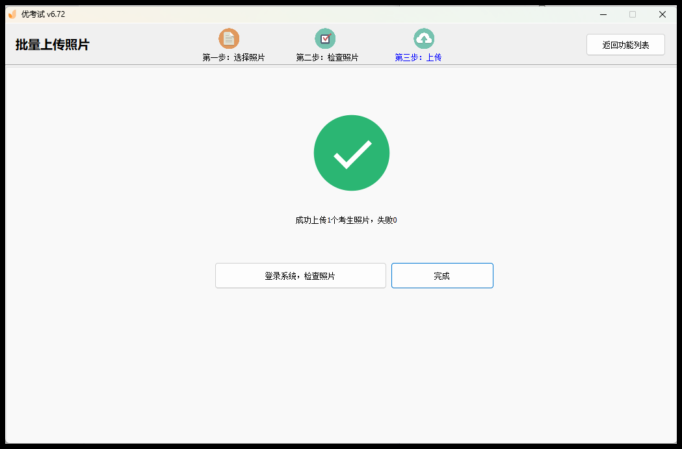Close the 优考试 window
Viewport: 682px width, 449px height.
click(x=662, y=14)
